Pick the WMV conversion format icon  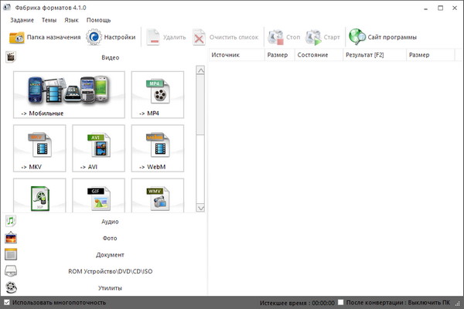tap(157, 196)
